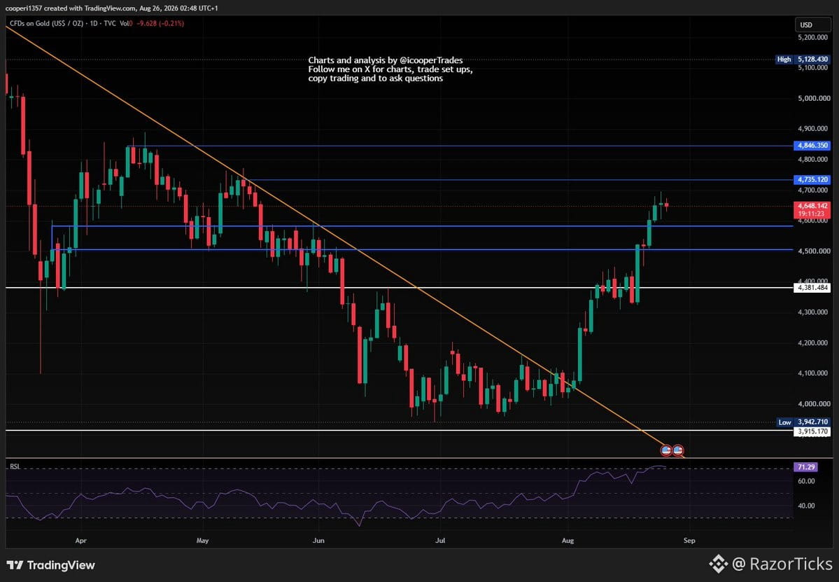Click the 4,500.000 price axis label
Screen dimensions: 839x582
pyautogui.click(x=814, y=251)
